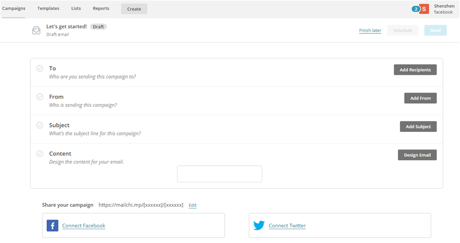Click the From section checkmark circle

pyautogui.click(x=40, y=97)
